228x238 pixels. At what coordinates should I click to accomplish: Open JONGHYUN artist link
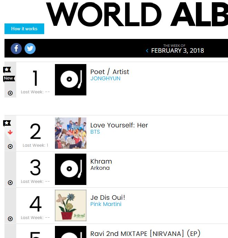pyautogui.click(x=105, y=78)
